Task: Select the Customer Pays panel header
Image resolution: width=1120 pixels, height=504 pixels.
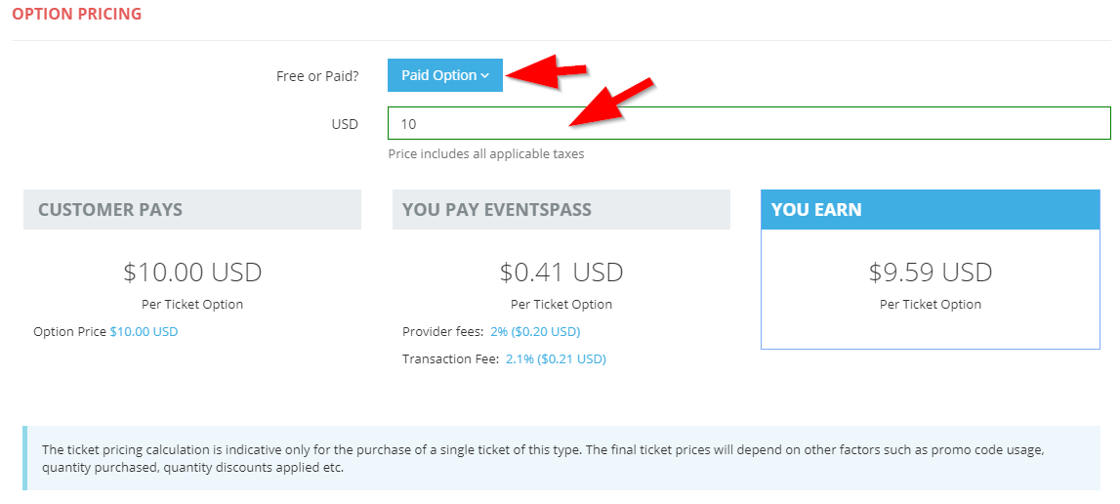Action: coord(192,209)
